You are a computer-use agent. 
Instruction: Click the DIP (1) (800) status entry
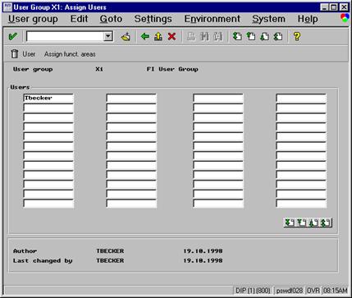253,291
